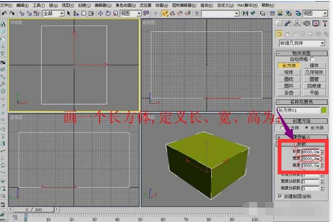This screenshot has height=222, width=333.
Task: Select the 立方体 creation method radio
Action: (x=282, y=128)
